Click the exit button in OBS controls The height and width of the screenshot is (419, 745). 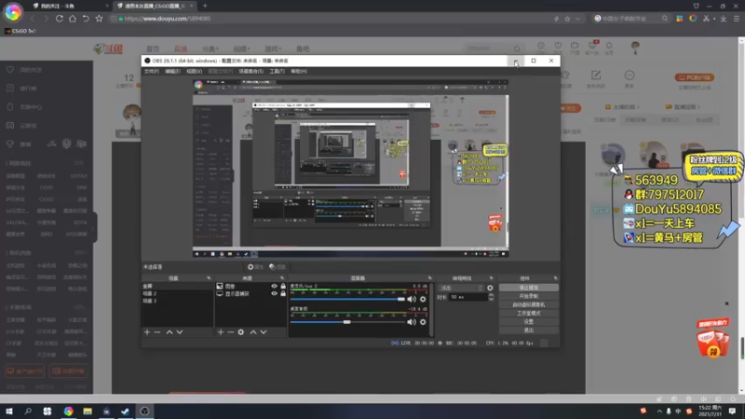pyautogui.click(x=528, y=331)
